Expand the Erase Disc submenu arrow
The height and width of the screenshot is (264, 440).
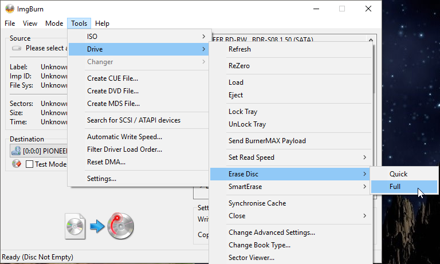364,174
